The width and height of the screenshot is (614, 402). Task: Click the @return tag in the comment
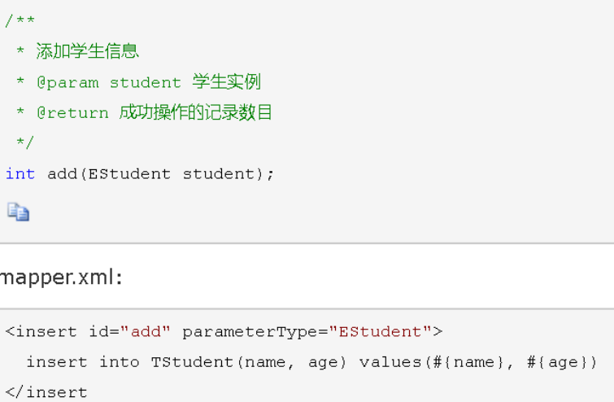pyautogui.click(x=73, y=113)
